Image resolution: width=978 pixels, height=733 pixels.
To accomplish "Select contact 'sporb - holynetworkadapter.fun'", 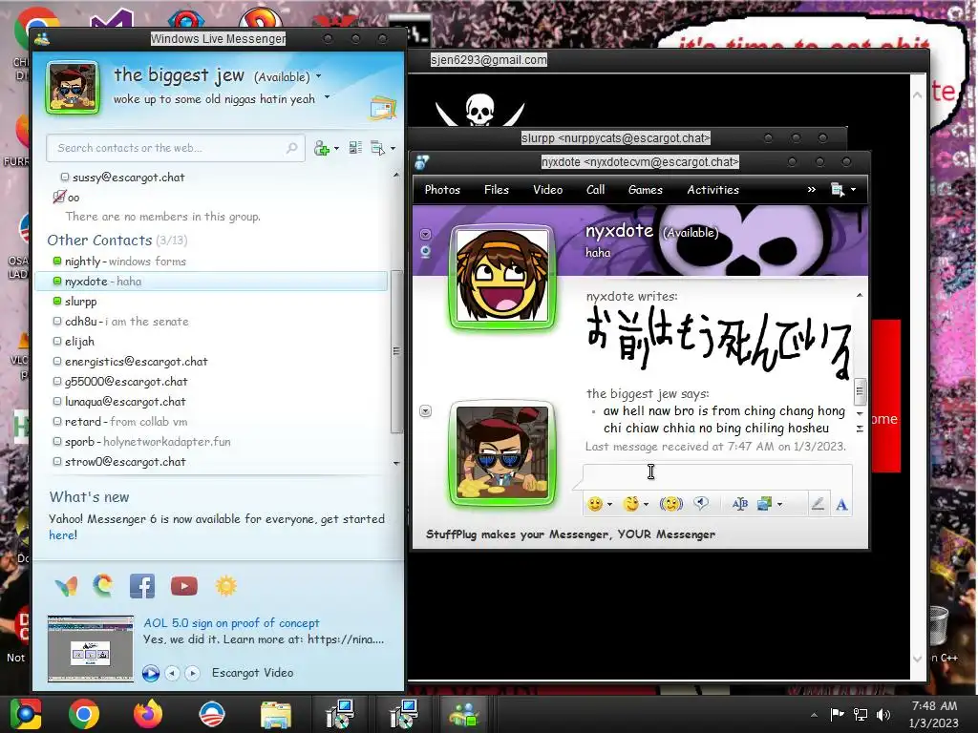I will point(211,442).
